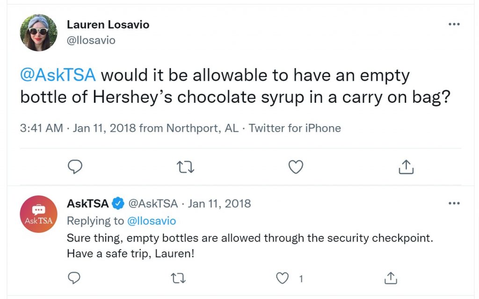
Task: Retweet Lauren Losavio's main tweet
Action: pyautogui.click(x=185, y=167)
